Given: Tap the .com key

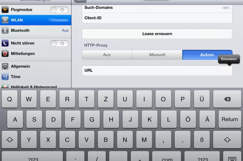Looking at the screenshot, I should pos(166,157).
